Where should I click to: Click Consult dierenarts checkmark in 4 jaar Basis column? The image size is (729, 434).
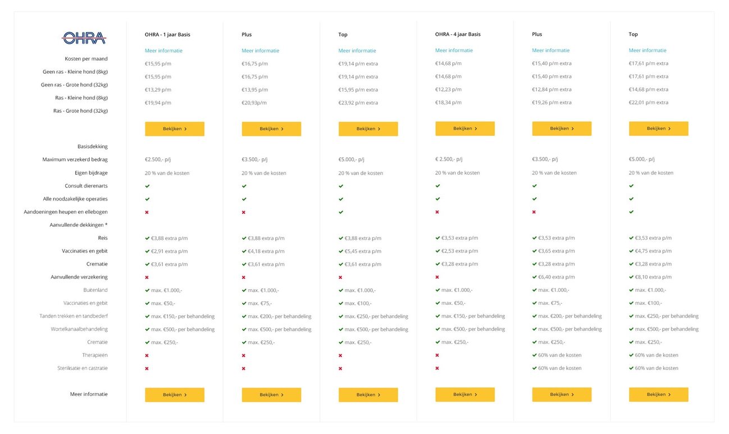[x=438, y=185]
